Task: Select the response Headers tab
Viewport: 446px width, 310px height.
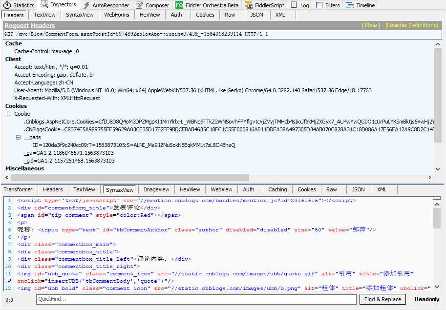Action: (x=53, y=189)
